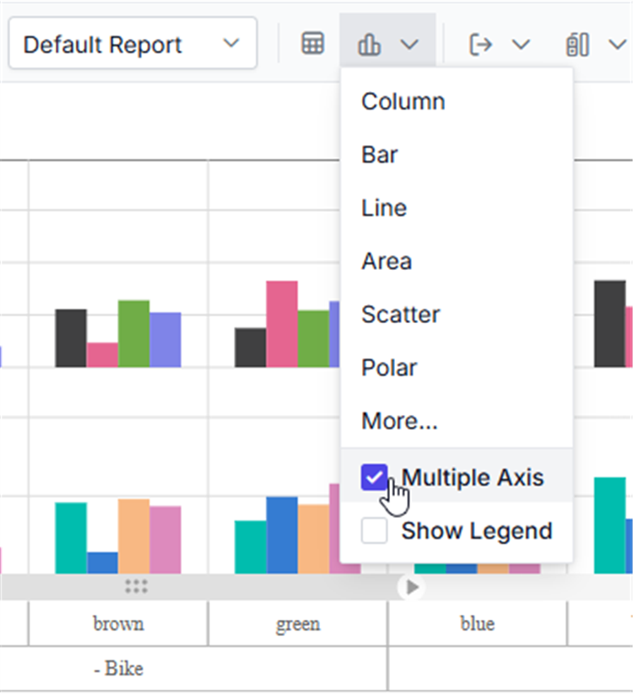Select Polar chart type
This screenshot has height=694, width=633.
coord(457,368)
